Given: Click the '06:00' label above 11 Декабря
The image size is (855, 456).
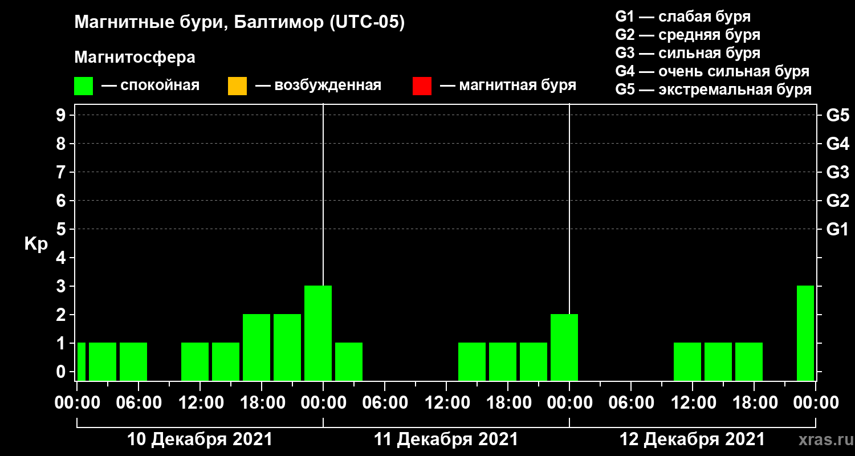Looking at the screenshot, I should coord(385,402).
